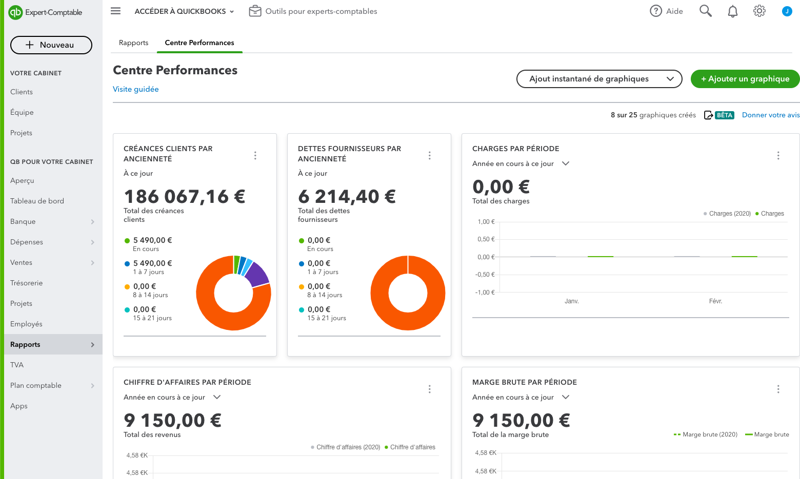Open options menu for Marge brute card
This screenshot has width=800, height=479.
[778, 389]
